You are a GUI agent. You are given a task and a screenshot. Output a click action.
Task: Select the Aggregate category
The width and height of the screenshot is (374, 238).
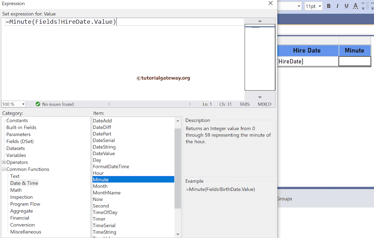click(x=22, y=211)
